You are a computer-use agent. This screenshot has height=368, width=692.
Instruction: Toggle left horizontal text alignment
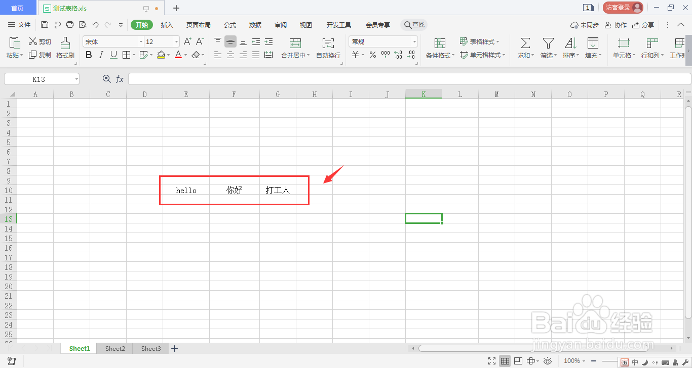(218, 55)
